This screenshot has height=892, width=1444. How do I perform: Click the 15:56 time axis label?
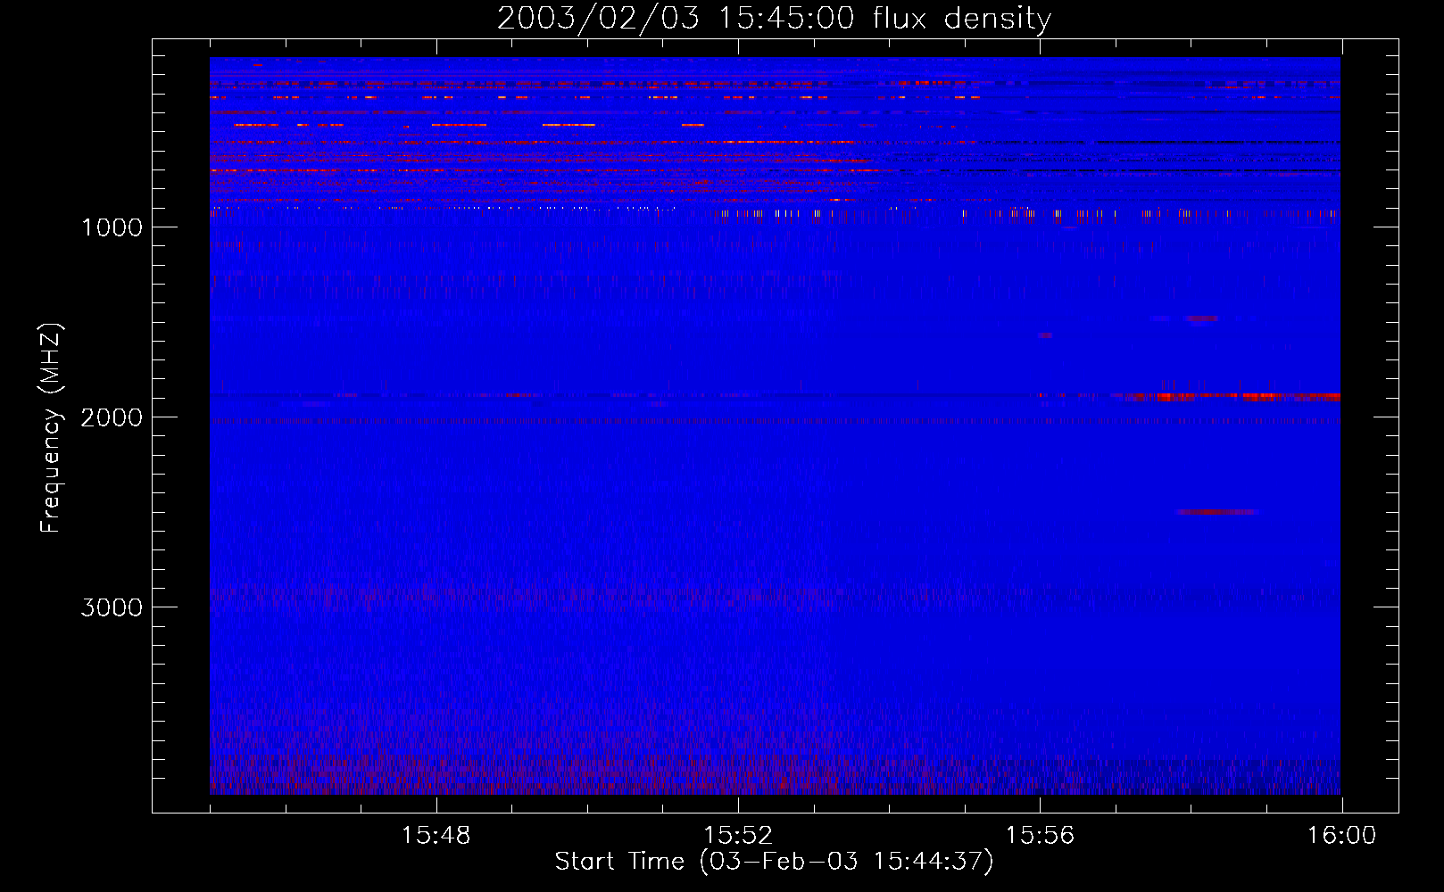1040,836
